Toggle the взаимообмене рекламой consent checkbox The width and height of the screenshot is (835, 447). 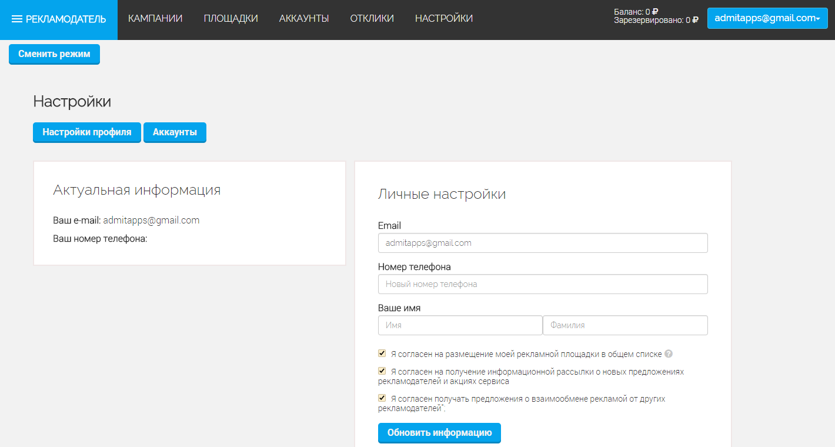tap(382, 398)
